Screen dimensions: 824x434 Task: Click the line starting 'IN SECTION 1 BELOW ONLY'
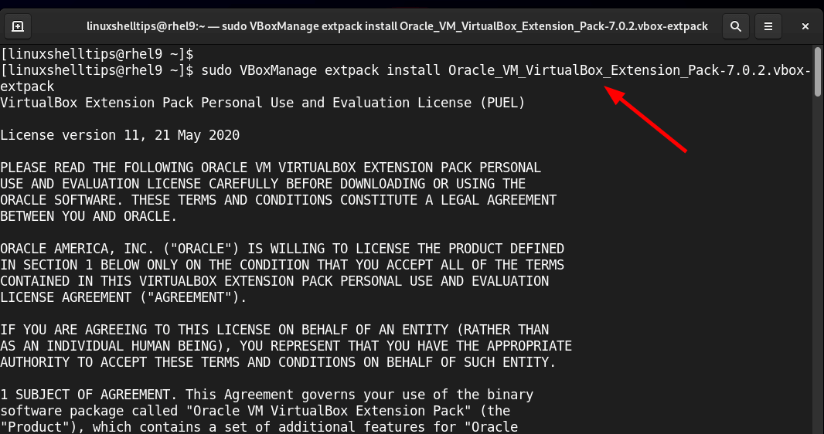click(x=281, y=265)
